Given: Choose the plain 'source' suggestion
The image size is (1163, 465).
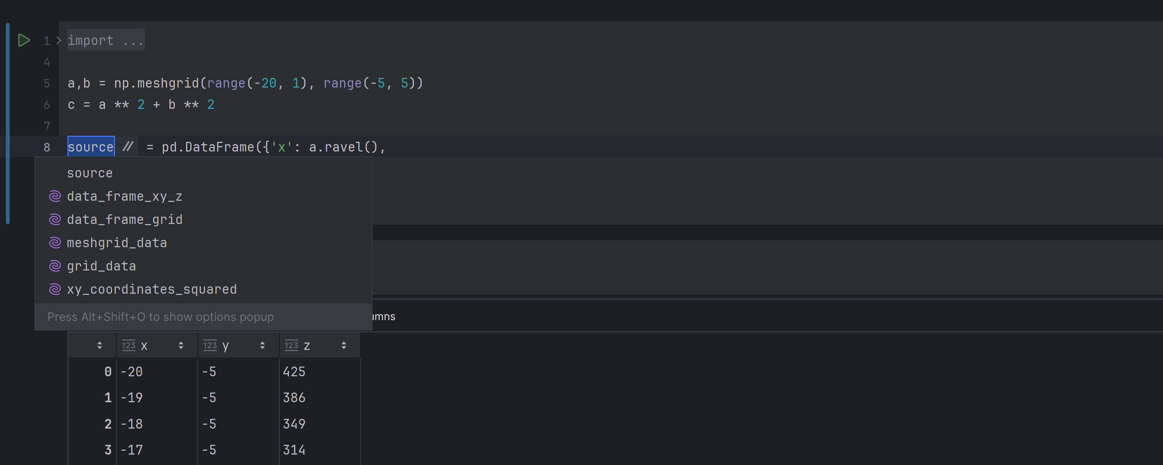Looking at the screenshot, I should tap(90, 173).
